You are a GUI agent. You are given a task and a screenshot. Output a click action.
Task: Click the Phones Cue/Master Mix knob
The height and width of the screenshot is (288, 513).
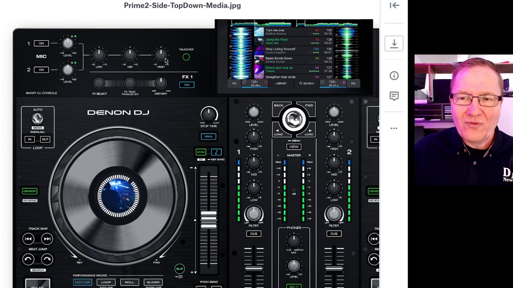coord(294,241)
